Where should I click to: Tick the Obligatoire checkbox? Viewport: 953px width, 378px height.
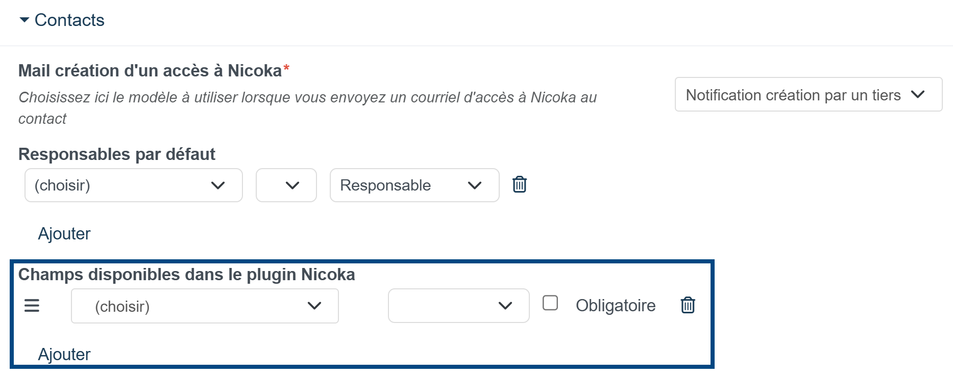click(x=550, y=303)
